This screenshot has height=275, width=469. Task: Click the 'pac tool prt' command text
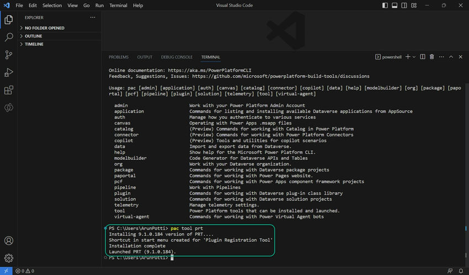coord(186,228)
